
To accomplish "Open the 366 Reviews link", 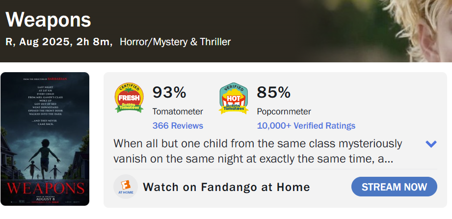I will coord(178,126).
